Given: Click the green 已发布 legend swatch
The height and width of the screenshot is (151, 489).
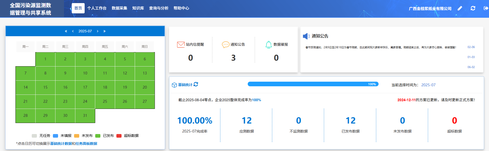Looking at the screenshot, I should coord(98,136).
